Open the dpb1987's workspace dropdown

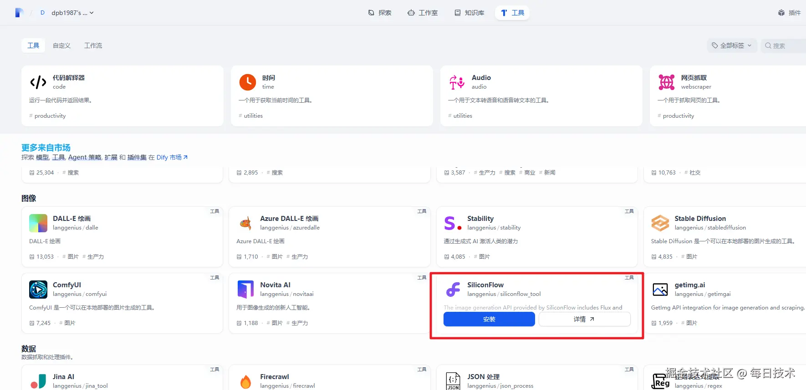(66, 13)
